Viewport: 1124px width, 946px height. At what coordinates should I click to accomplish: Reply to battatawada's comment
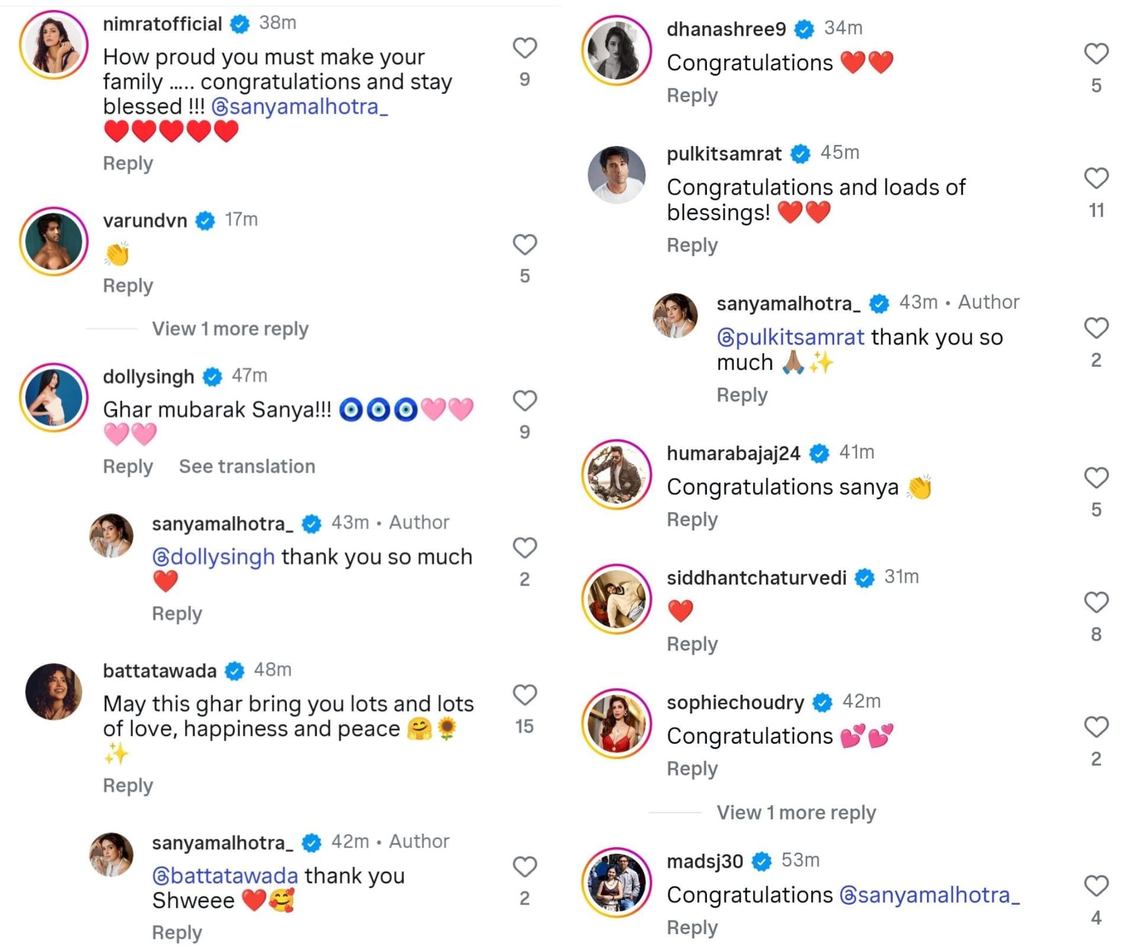(128, 786)
